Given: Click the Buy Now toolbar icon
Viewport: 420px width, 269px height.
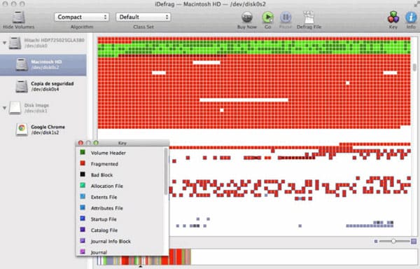Looking at the screenshot, I should 246,18.
